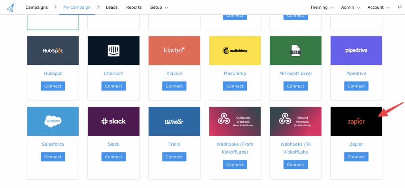
Task: Connect the Pipedrive integration
Action: point(356,86)
